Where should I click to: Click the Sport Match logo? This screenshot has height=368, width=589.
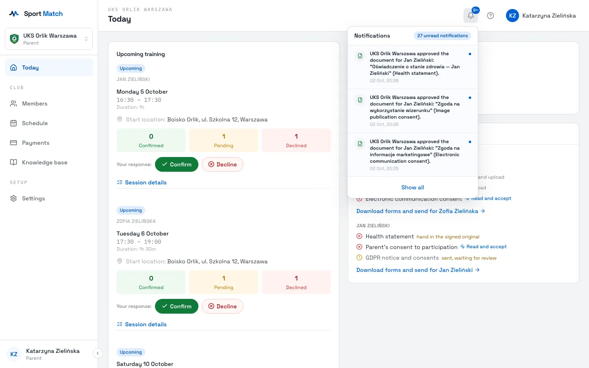(x=36, y=13)
